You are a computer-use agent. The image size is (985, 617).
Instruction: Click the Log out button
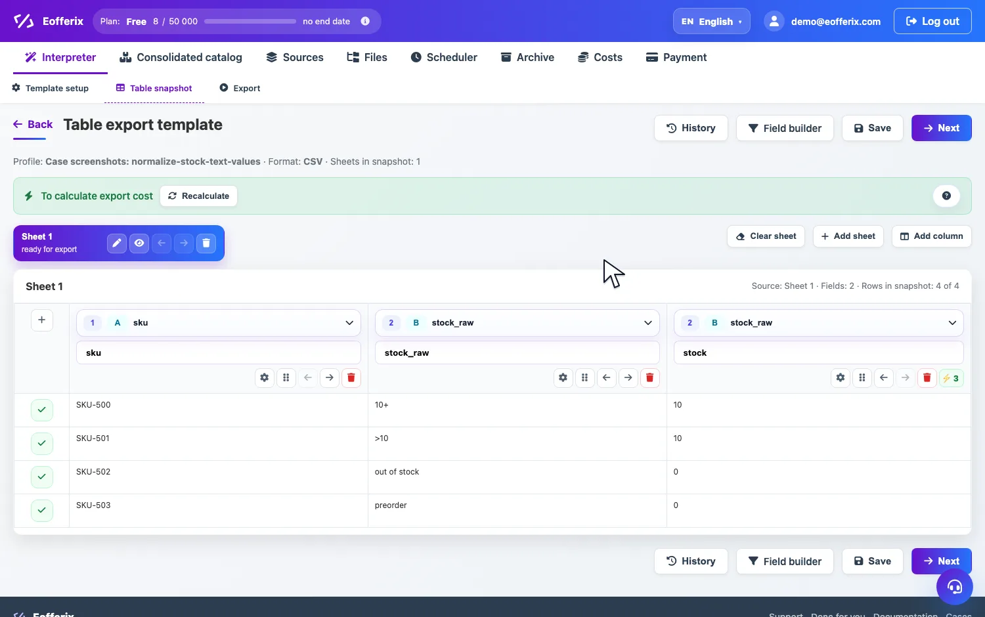coord(932,21)
